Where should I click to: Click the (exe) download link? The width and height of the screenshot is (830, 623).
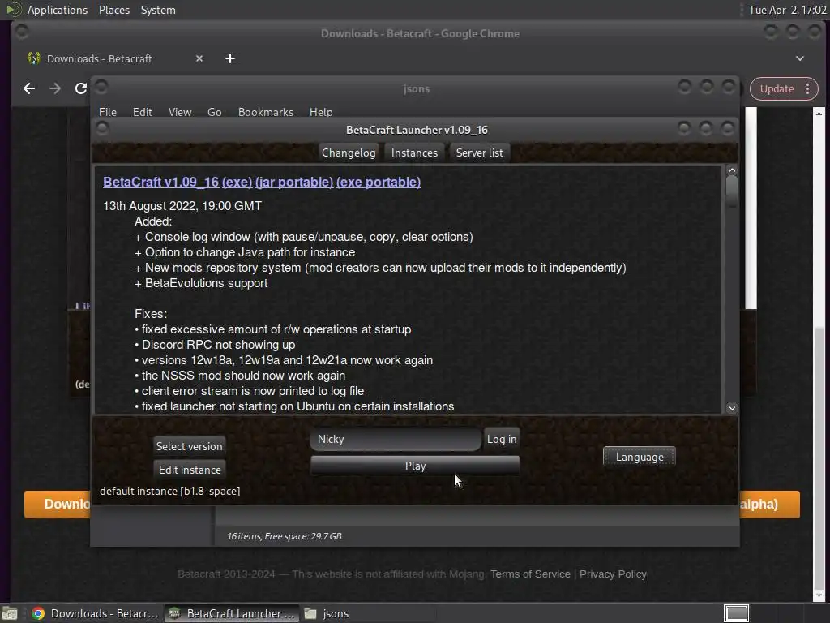click(x=237, y=182)
